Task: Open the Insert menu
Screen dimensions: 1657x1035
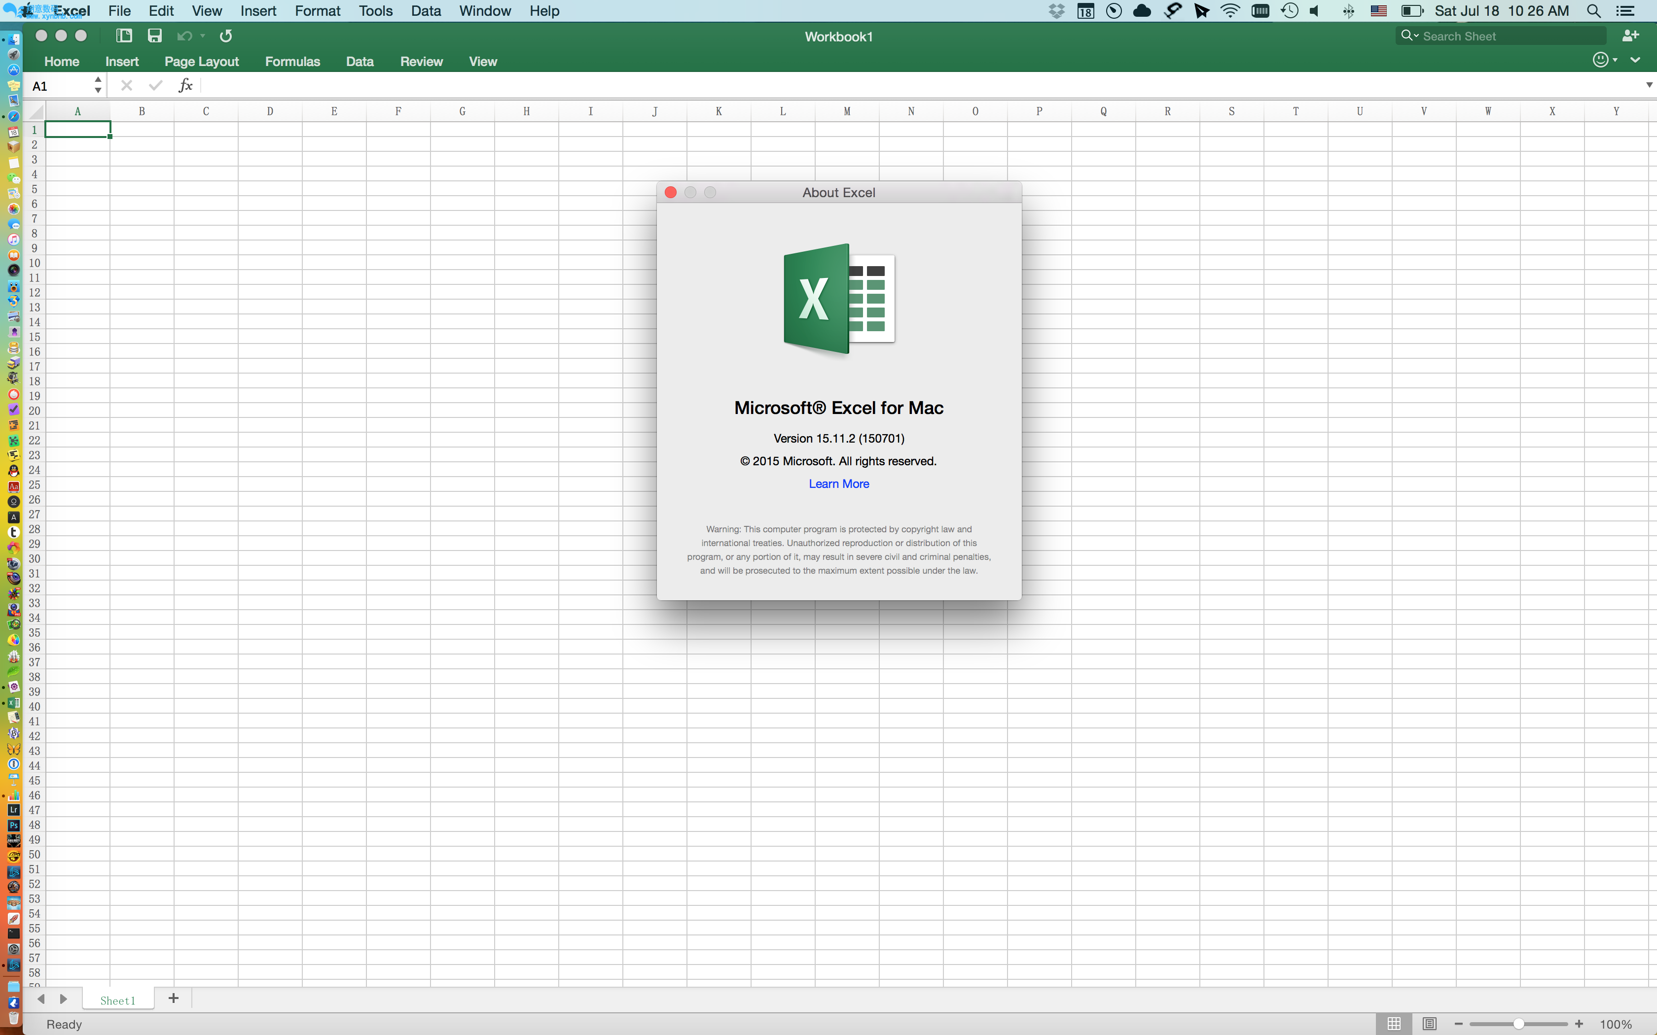Action: (259, 11)
